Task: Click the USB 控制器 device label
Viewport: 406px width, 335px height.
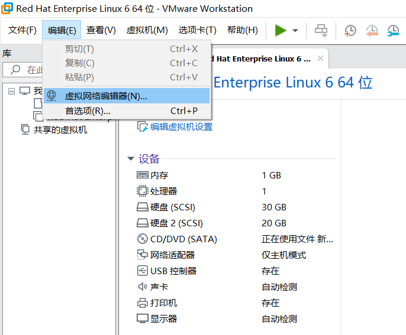Action: tap(173, 271)
